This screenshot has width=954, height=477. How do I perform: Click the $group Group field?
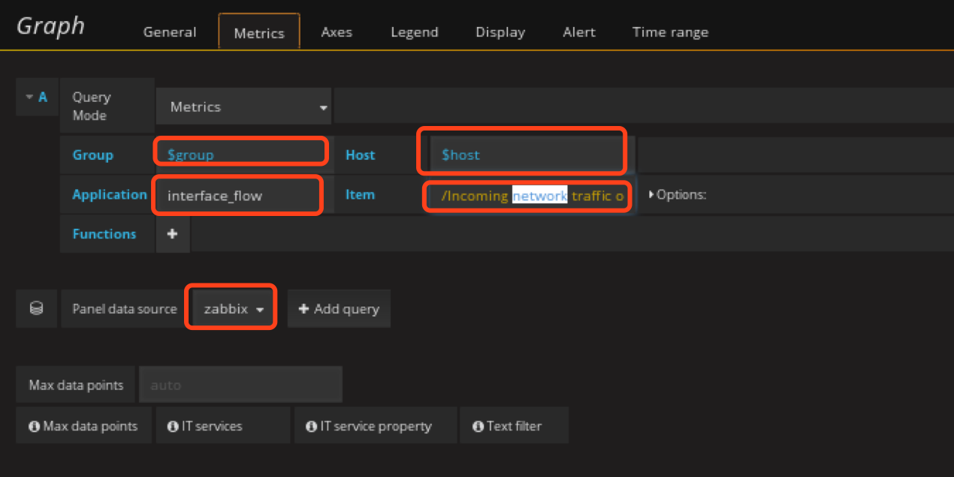click(240, 154)
